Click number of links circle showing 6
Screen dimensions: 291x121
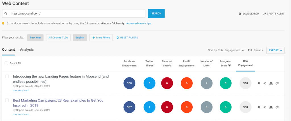pyautogui.click(x=207, y=107)
